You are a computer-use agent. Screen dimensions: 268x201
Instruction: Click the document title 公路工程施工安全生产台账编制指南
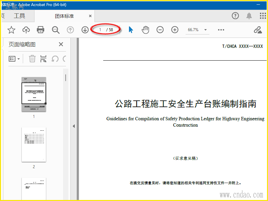(x=186, y=104)
